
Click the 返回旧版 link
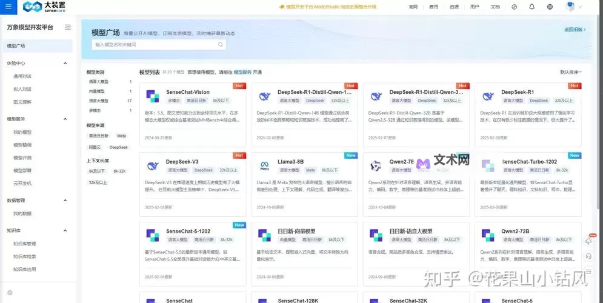click(574, 29)
